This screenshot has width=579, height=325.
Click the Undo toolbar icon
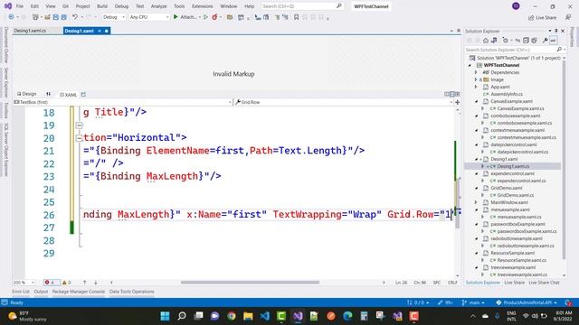(75, 17)
